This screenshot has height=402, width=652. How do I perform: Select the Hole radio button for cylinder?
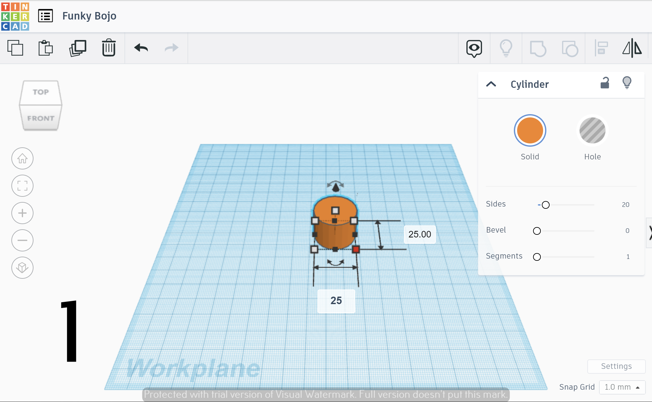[x=593, y=130]
